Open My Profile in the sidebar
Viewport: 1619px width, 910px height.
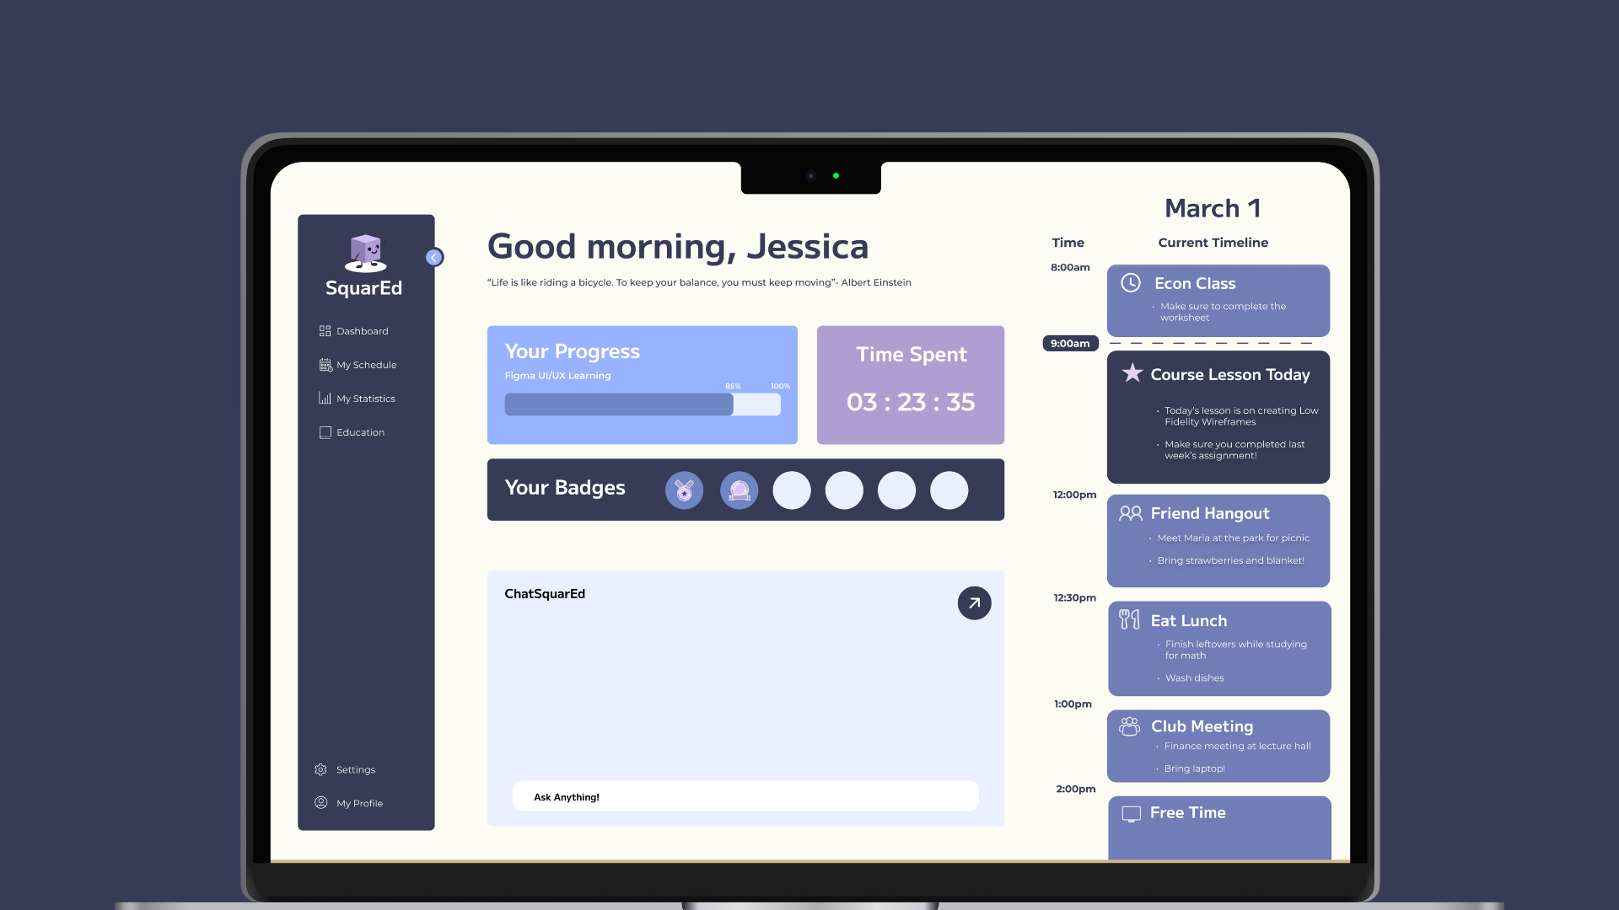359,803
